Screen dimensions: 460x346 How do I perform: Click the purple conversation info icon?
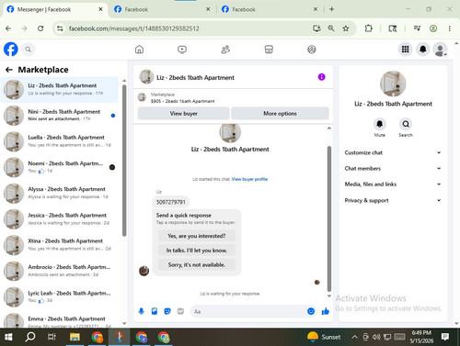coord(321,77)
